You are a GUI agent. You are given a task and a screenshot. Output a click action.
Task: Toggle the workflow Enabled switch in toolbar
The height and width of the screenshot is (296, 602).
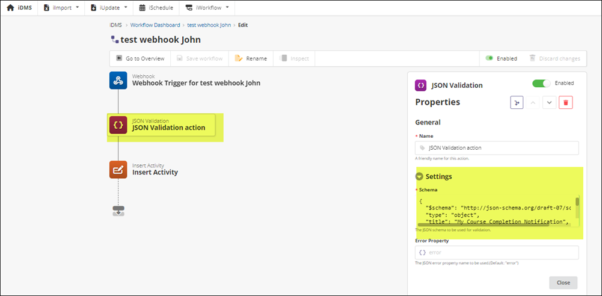click(x=490, y=58)
